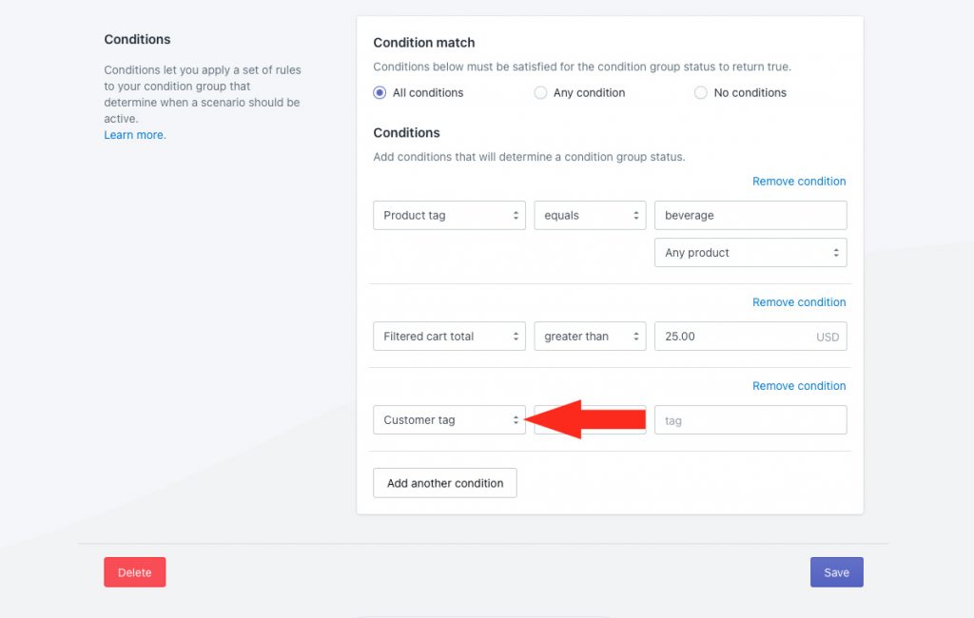Image resolution: width=974 pixels, height=618 pixels.
Task: Expand the Any product dropdown
Action: click(x=750, y=252)
